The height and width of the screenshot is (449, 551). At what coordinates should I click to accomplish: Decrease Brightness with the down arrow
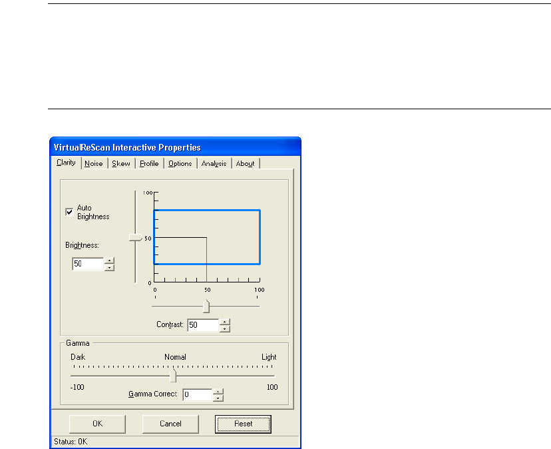110,268
